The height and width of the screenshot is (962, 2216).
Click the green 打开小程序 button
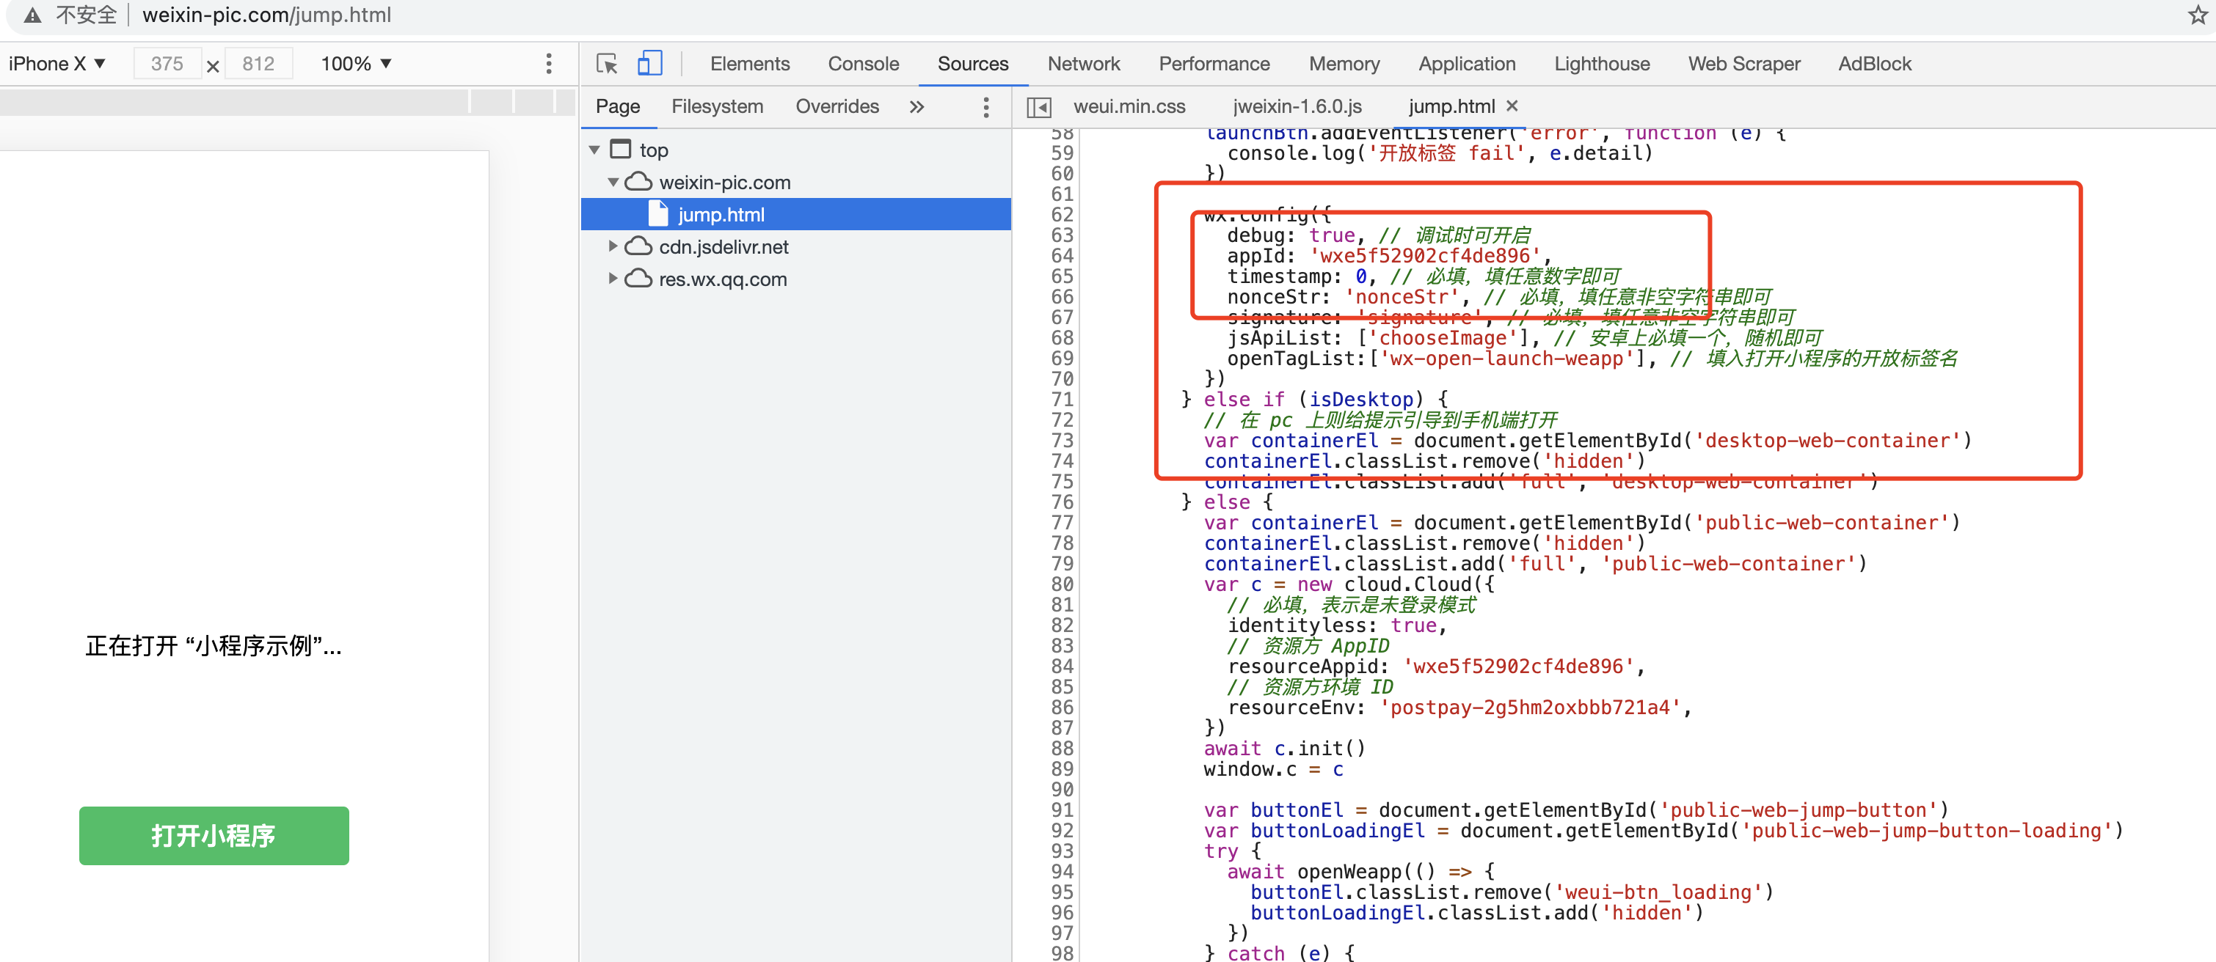pyautogui.click(x=214, y=834)
